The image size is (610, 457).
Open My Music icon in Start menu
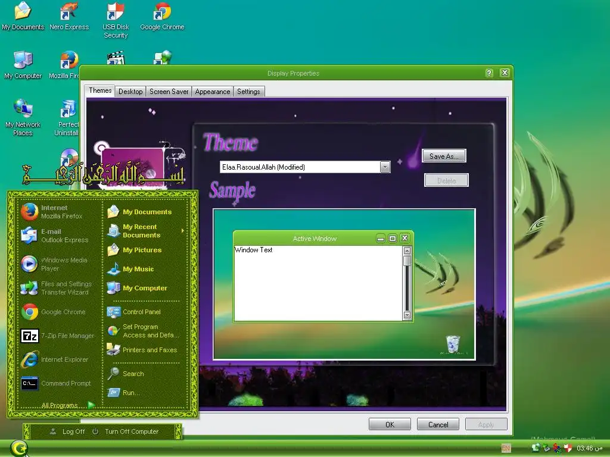(x=113, y=269)
